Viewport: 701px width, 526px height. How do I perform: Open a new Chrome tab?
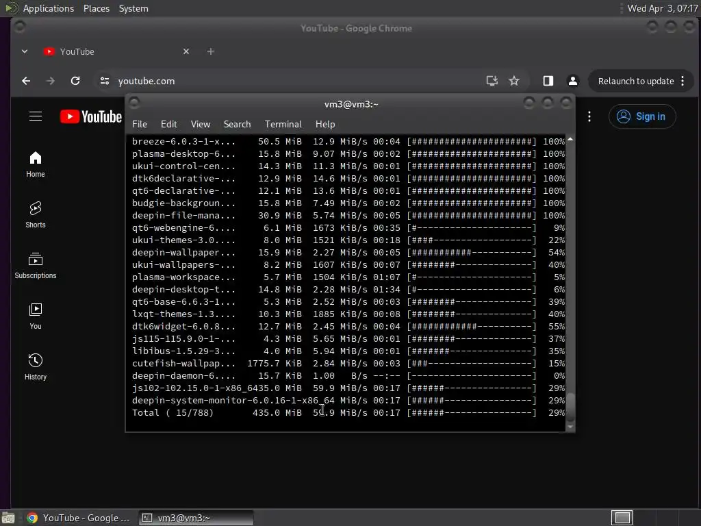point(211,51)
